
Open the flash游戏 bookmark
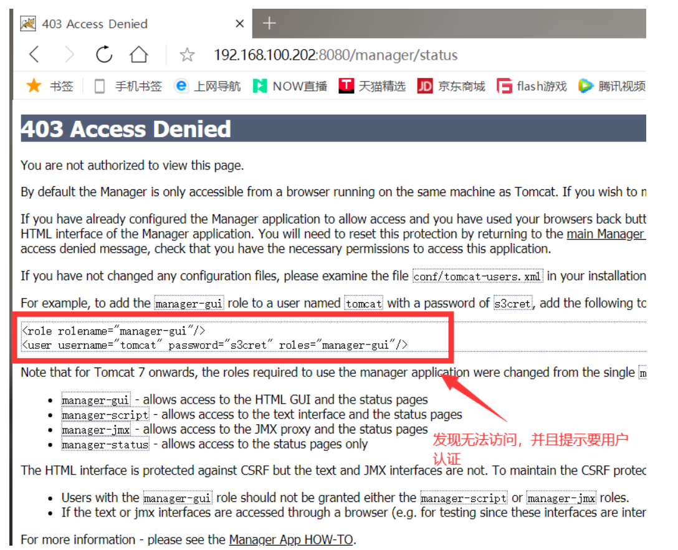pos(532,86)
